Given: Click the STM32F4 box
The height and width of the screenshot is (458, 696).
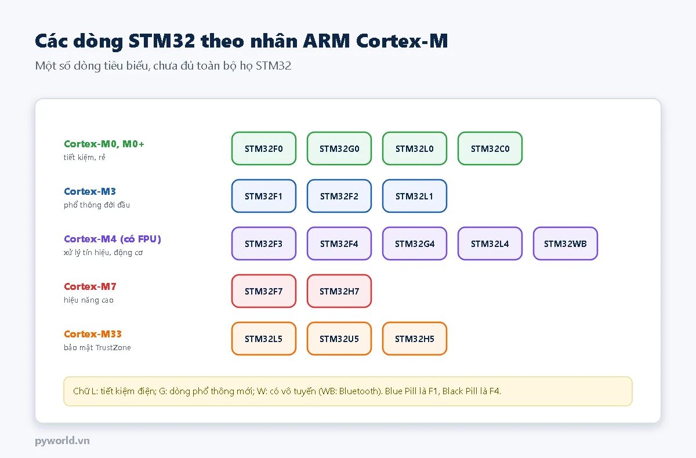Looking at the screenshot, I should (339, 243).
